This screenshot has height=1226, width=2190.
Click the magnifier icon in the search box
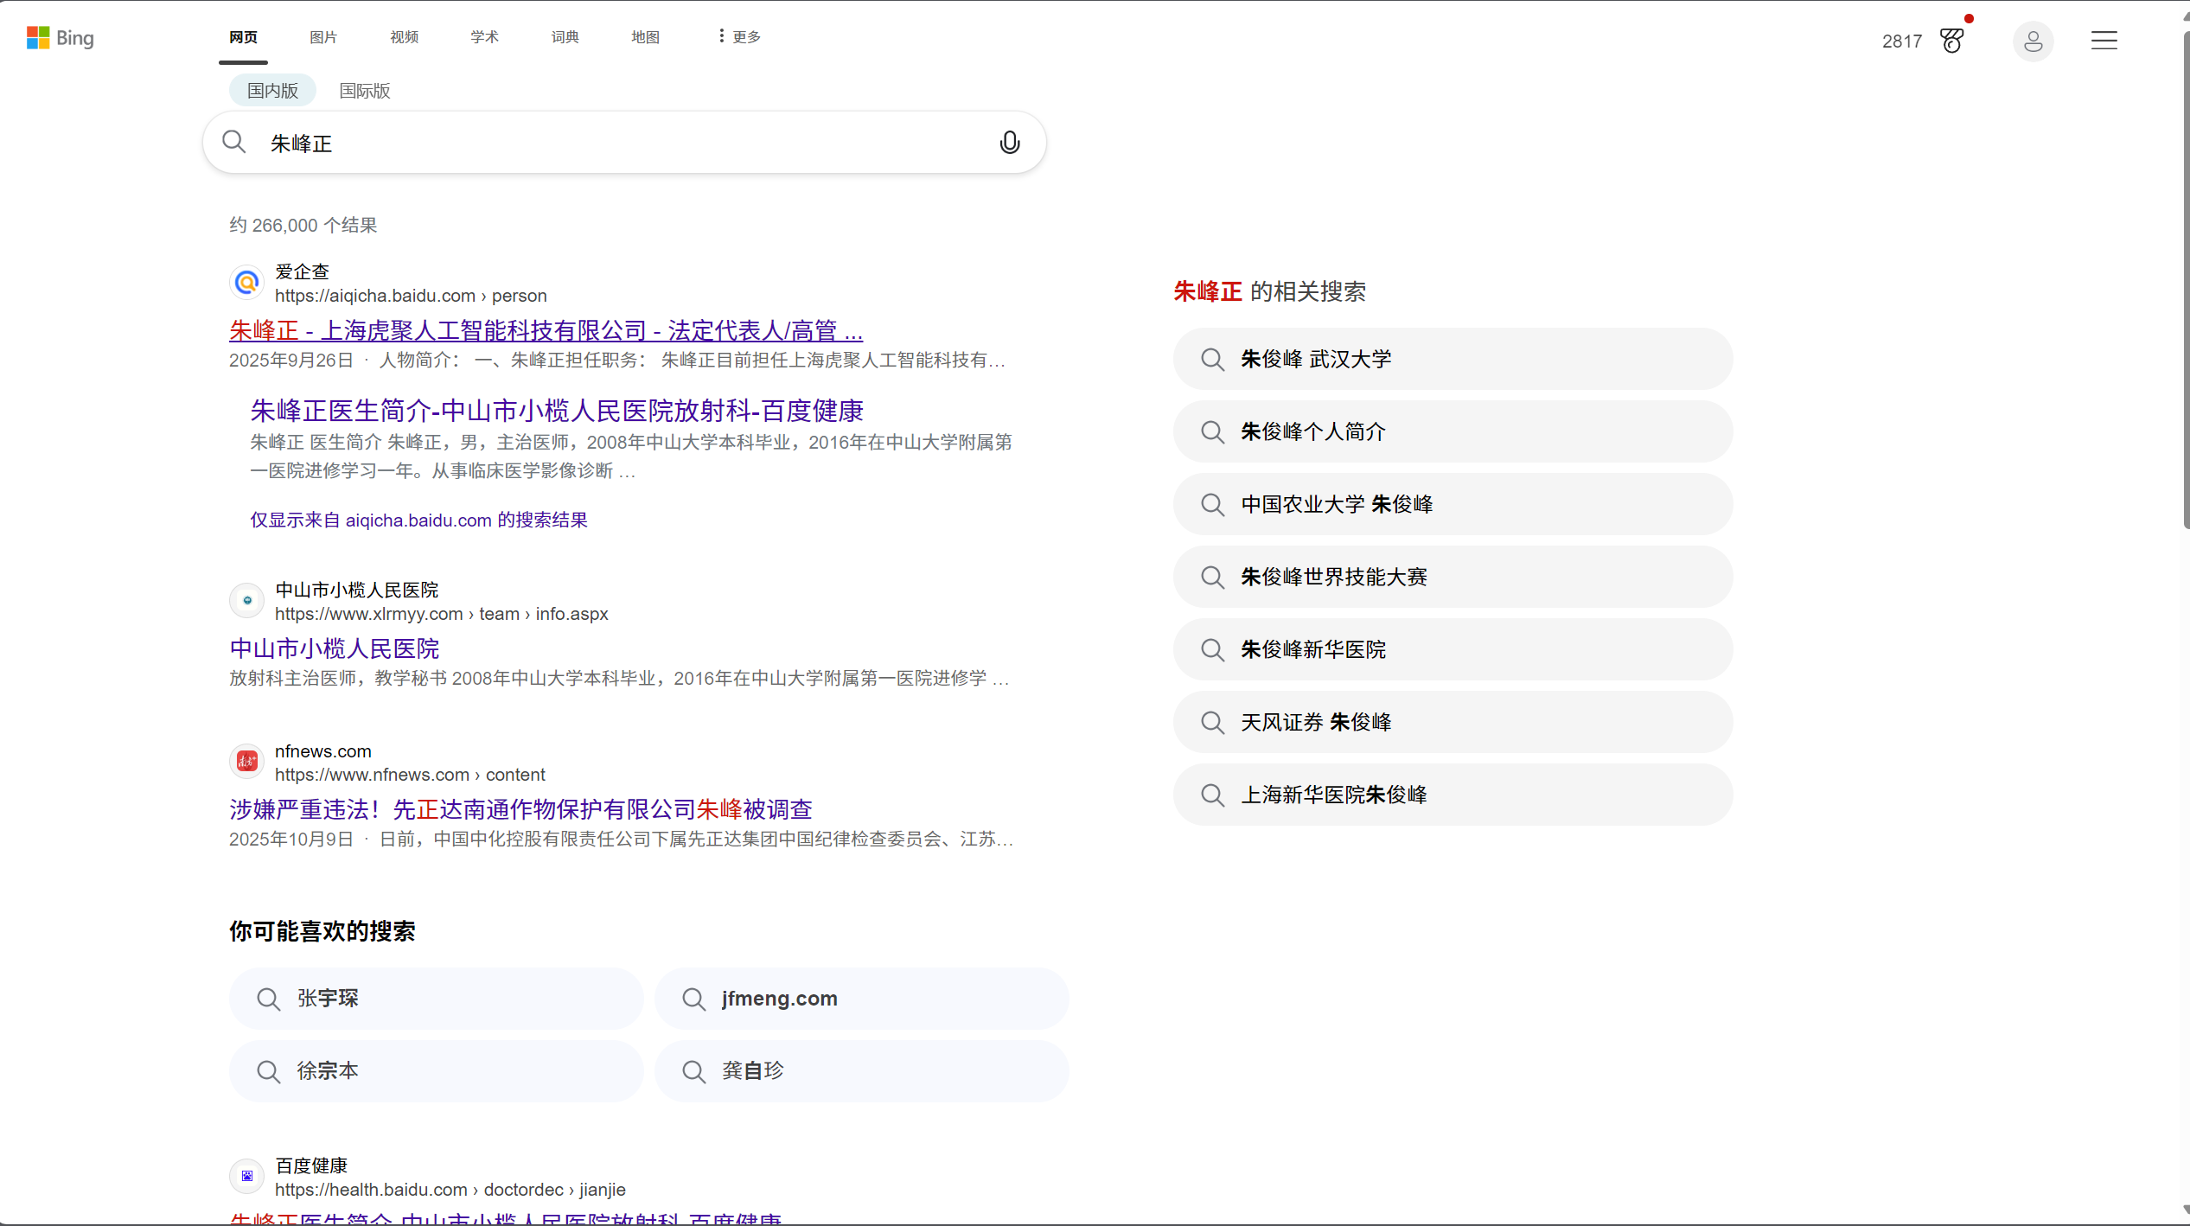(233, 142)
